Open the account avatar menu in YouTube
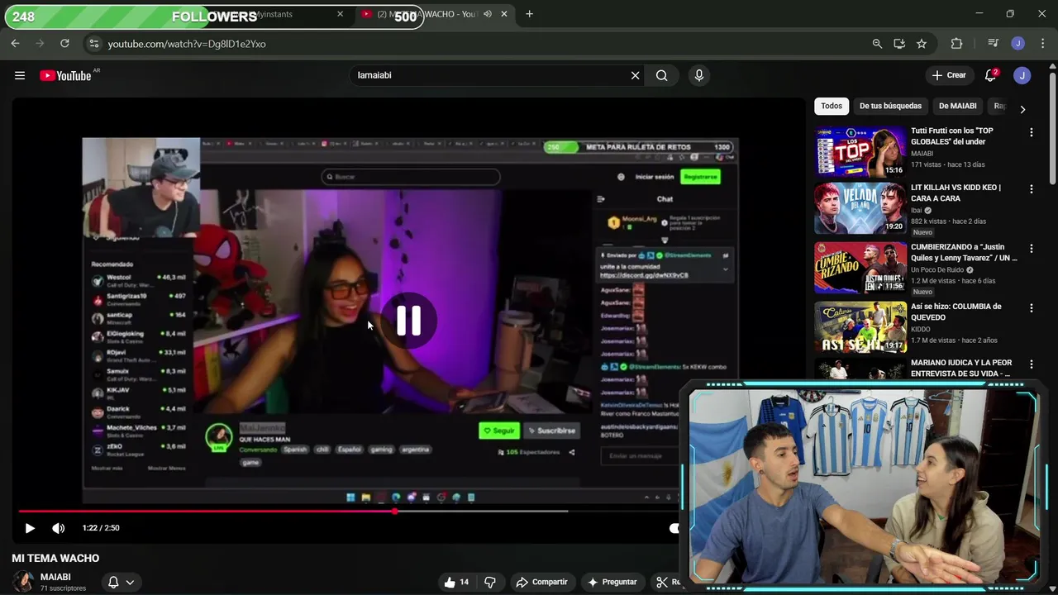The height and width of the screenshot is (595, 1058). (x=1022, y=75)
